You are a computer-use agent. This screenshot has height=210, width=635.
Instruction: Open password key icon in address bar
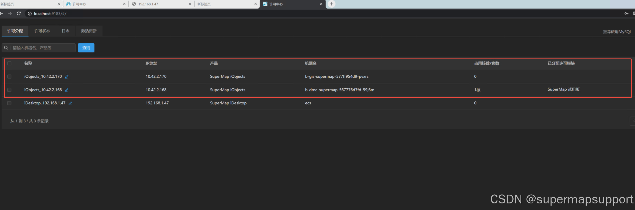(626, 13)
